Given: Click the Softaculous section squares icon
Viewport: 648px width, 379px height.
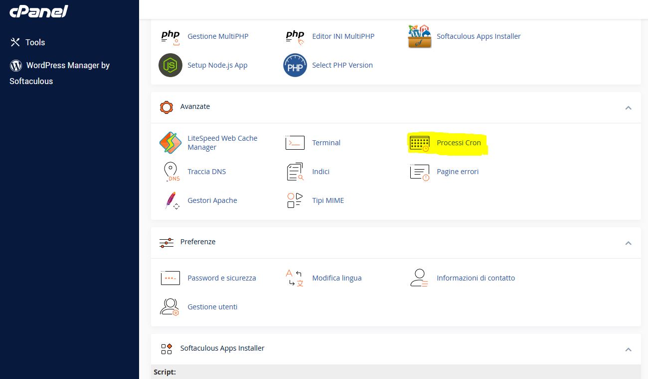Looking at the screenshot, I should pos(166,349).
